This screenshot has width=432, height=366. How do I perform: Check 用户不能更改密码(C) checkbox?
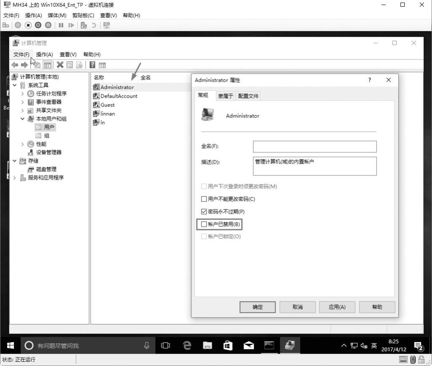pyautogui.click(x=204, y=199)
